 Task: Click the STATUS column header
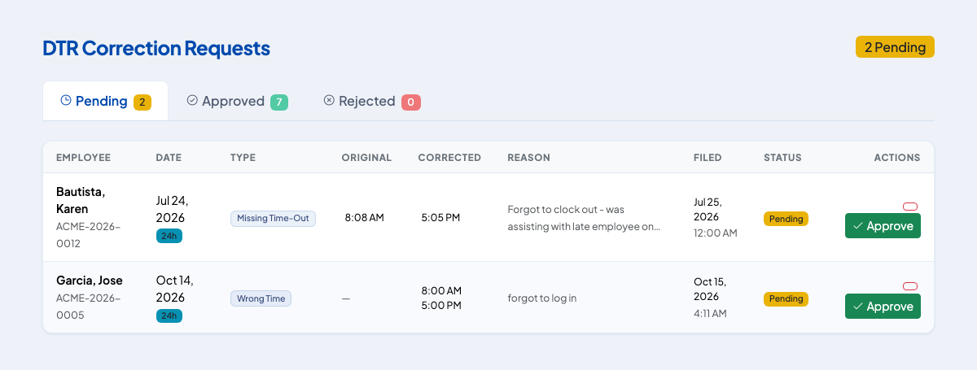click(x=782, y=158)
